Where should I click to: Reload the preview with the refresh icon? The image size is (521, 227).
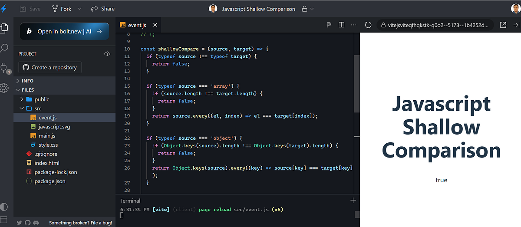[368, 25]
